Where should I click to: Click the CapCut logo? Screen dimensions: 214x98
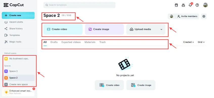click(14, 5)
